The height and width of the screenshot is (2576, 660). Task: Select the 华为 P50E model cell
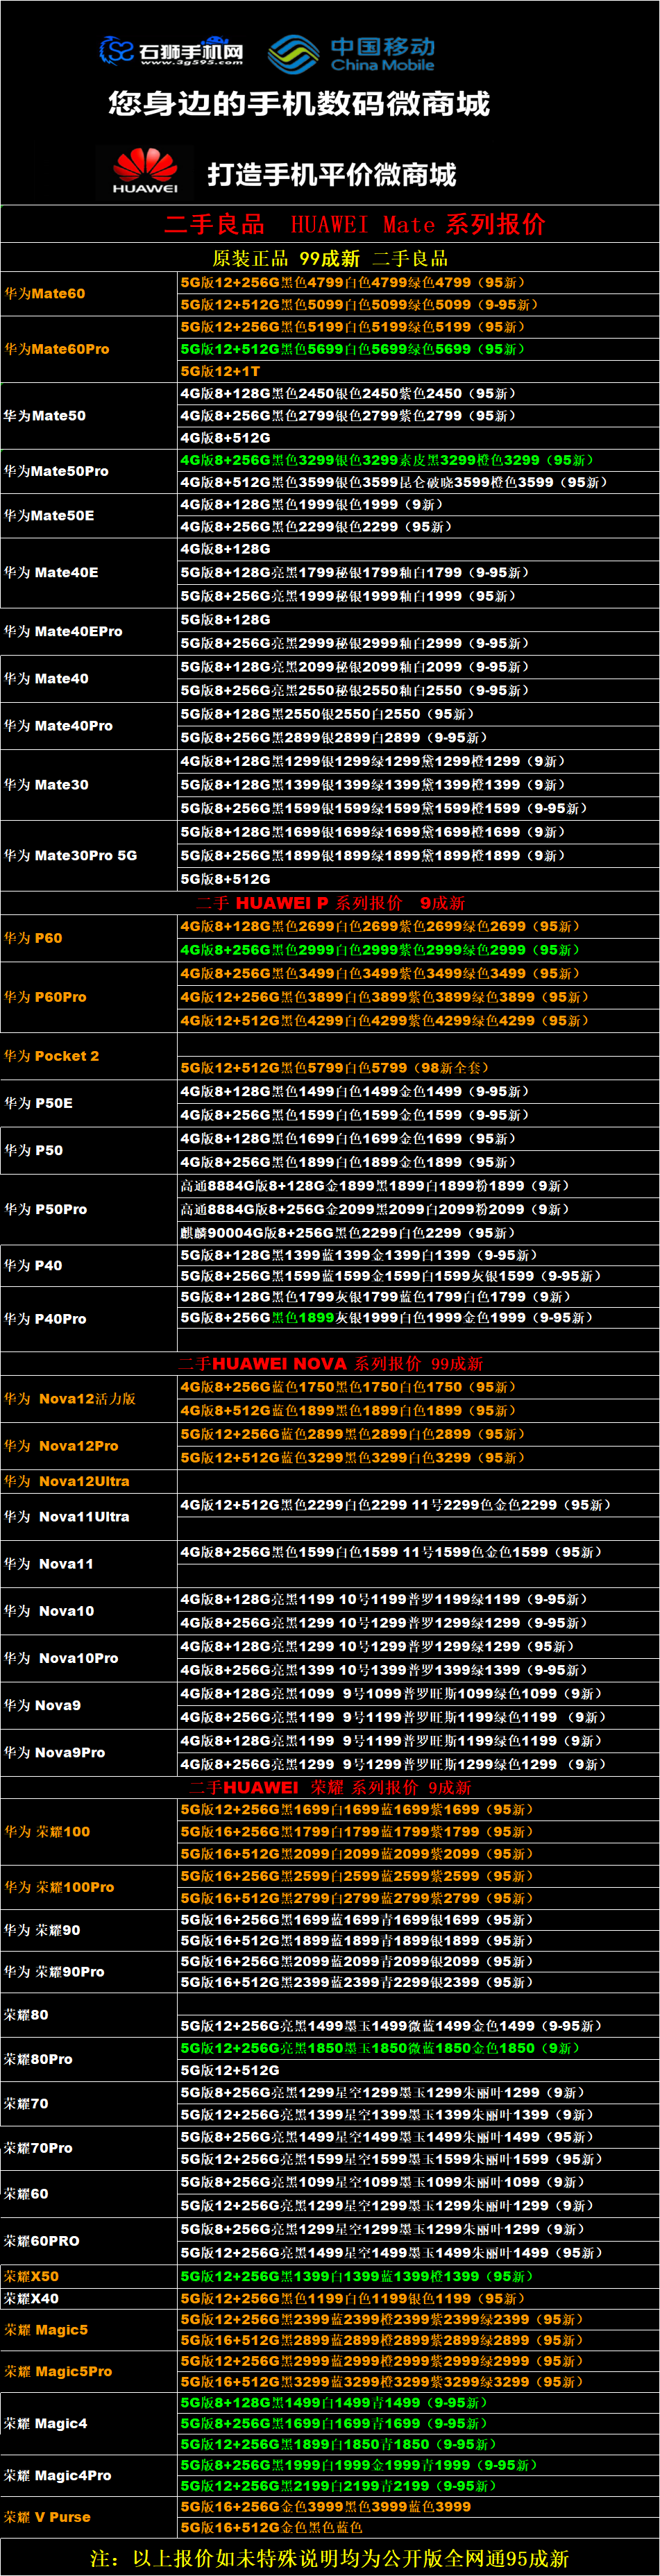(x=89, y=1103)
